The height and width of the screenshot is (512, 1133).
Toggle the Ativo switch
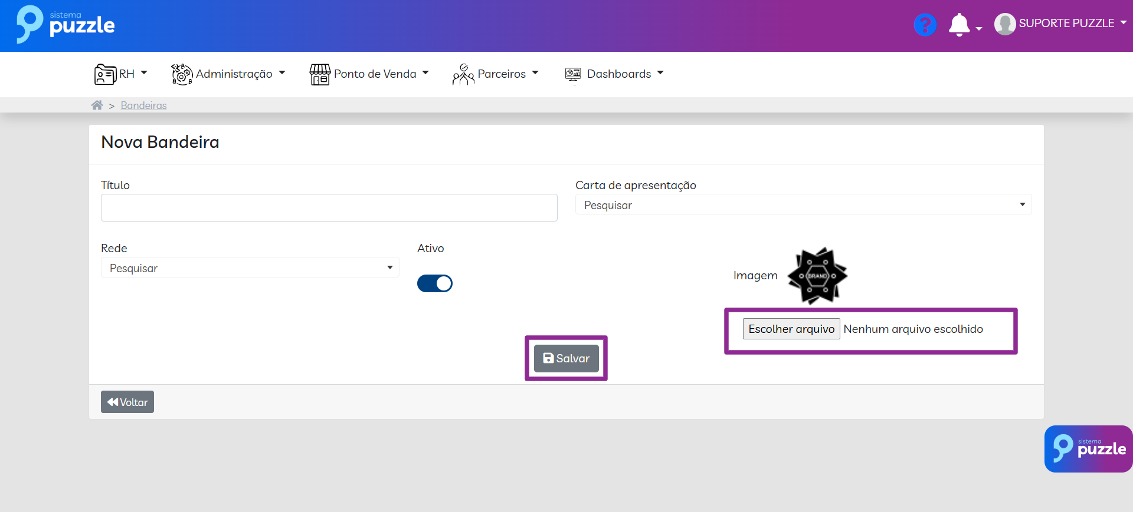coord(435,283)
